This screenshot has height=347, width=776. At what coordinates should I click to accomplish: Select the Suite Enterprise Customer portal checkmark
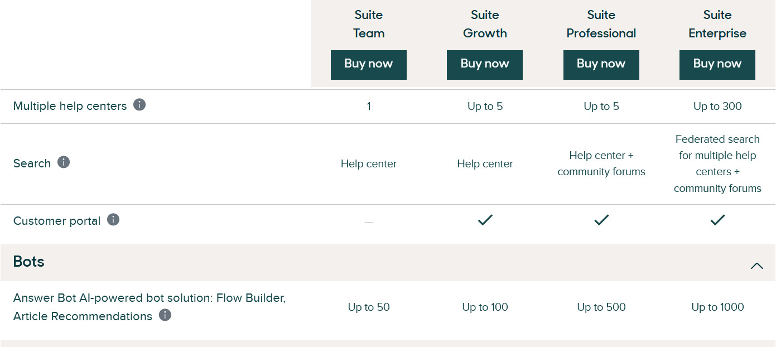click(x=717, y=220)
